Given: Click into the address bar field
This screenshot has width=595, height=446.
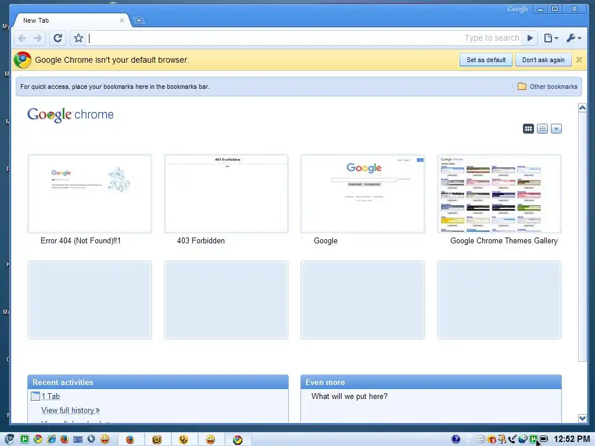Looking at the screenshot, I should point(303,38).
